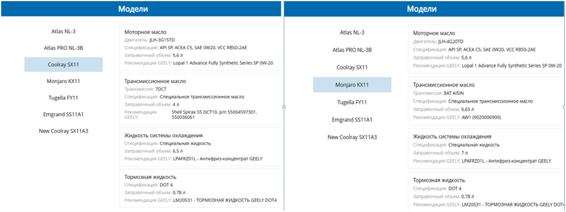Click transmission oil volume 6,65 л
Image resolution: width=566 pixels, height=212 pixels.
pyautogui.click(x=468, y=109)
